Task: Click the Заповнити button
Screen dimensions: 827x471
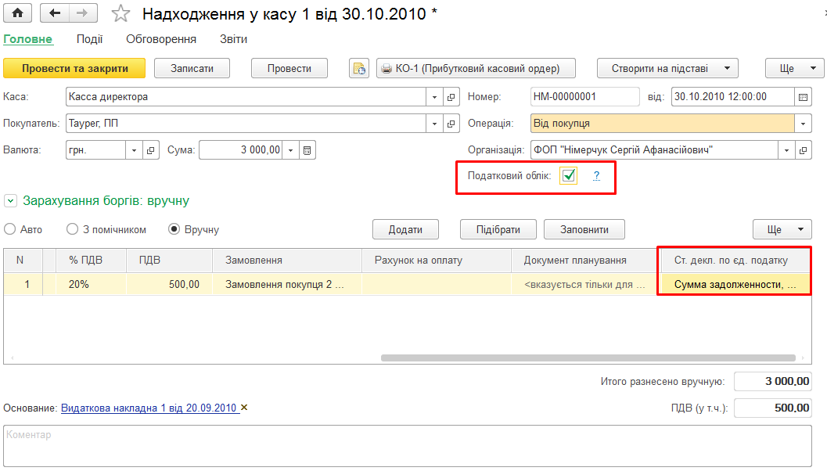Action: [584, 229]
